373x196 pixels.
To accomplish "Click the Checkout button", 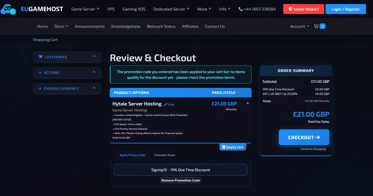I will [304, 137].
